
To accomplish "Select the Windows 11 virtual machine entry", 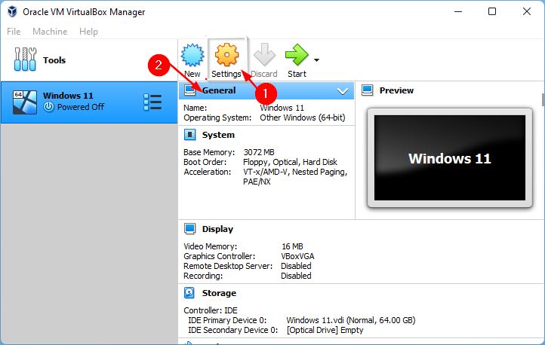I will 89,102.
